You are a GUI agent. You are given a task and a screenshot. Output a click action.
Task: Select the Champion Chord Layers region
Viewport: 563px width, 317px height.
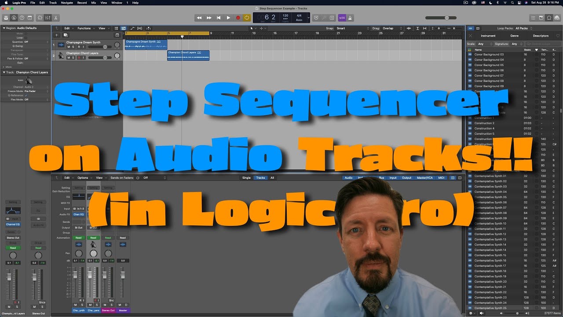(x=188, y=55)
